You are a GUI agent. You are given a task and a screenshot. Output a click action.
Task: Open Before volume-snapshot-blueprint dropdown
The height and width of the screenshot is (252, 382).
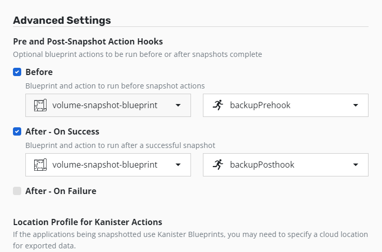(x=108, y=105)
